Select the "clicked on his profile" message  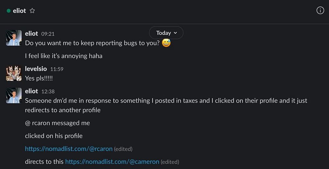point(54,136)
